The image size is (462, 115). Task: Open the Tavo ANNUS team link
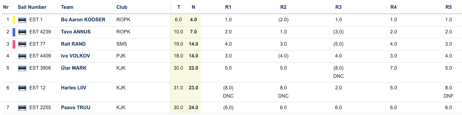pos(76,32)
